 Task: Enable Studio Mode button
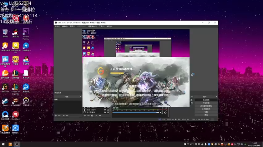pos(206,109)
